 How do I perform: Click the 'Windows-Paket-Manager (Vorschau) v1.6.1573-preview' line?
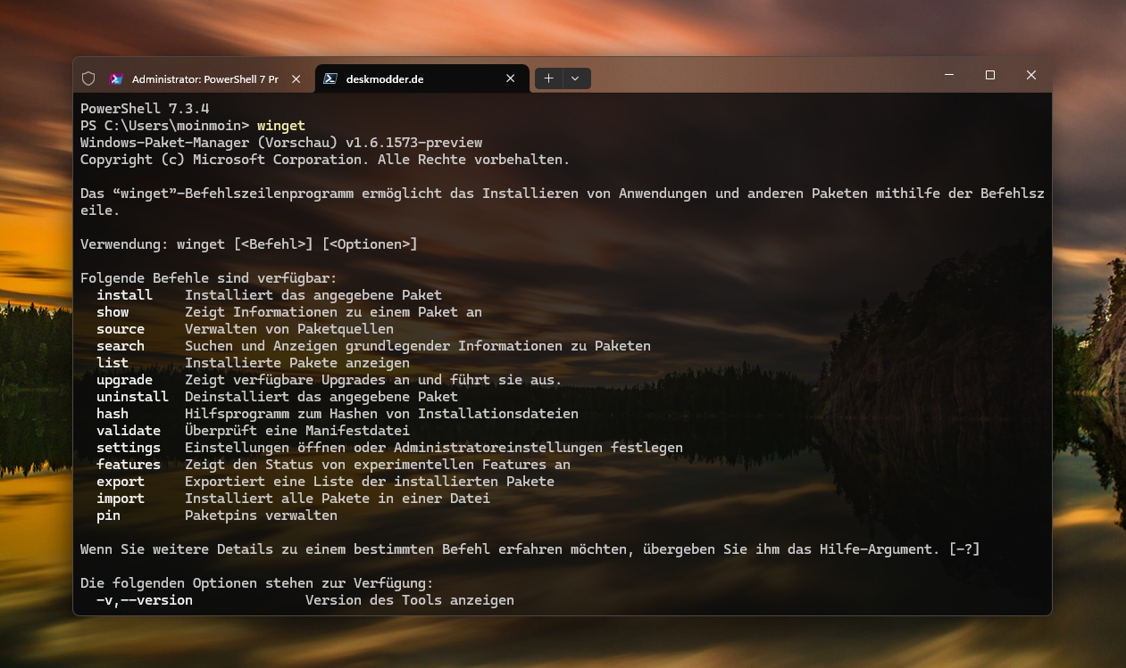click(x=281, y=143)
